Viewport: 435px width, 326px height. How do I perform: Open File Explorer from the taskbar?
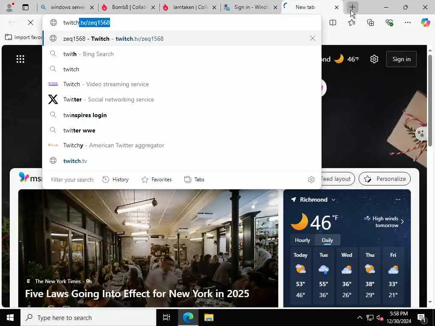pyautogui.click(x=209, y=318)
